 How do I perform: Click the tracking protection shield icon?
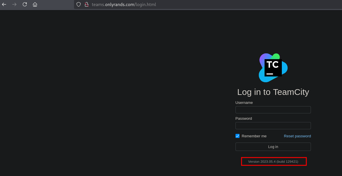click(x=79, y=4)
